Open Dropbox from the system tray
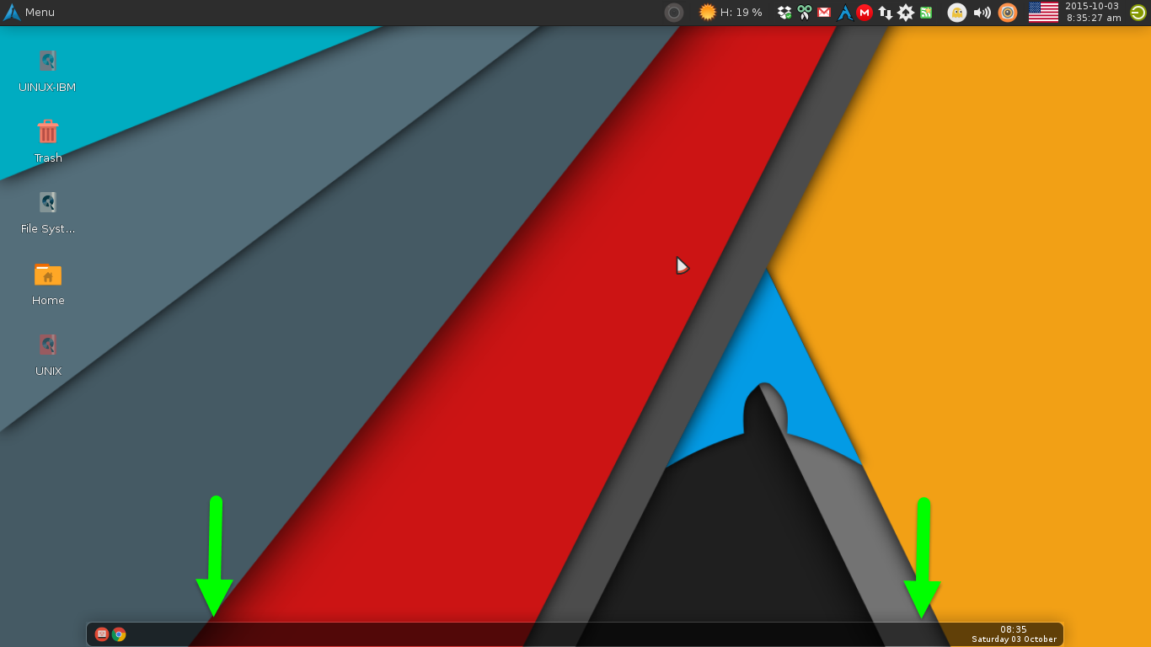The width and height of the screenshot is (1151, 647). point(783,12)
